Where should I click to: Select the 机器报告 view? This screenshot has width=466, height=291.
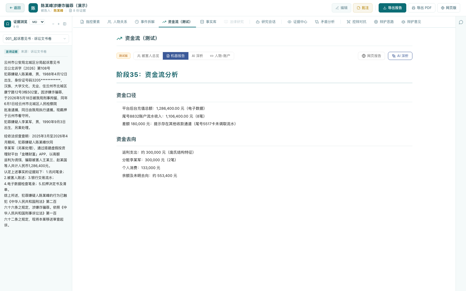click(x=176, y=56)
